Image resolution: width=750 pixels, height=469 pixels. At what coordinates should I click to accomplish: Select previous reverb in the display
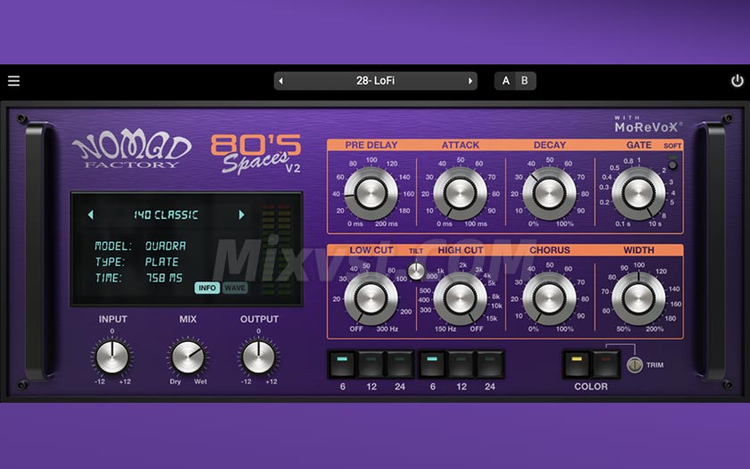(91, 215)
